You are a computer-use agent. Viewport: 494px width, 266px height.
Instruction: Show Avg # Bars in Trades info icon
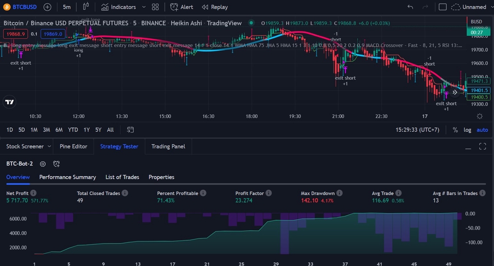(483, 193)
